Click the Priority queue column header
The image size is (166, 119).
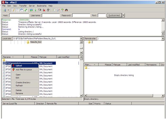click(99, 104)
